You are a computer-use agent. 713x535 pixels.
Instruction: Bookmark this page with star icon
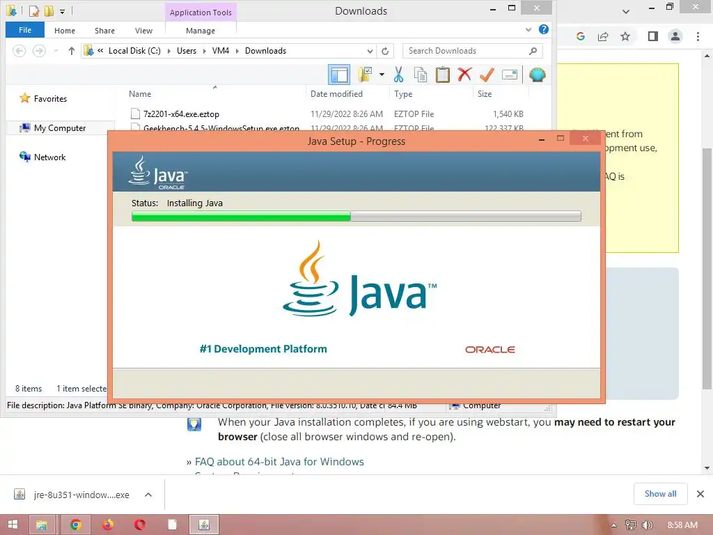[626, 36]
